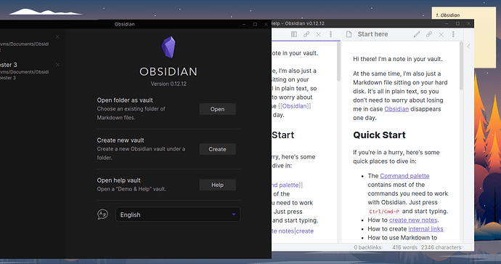Minimize the Obsidian launcher window
This screenshot has width=501, height=264.
tap(244, 24)
